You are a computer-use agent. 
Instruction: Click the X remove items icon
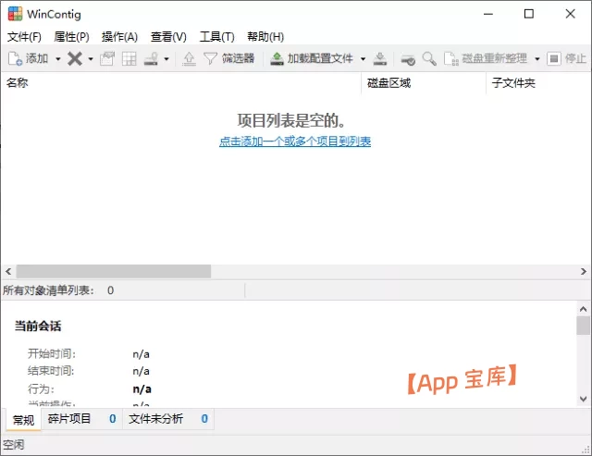(75, 58)
